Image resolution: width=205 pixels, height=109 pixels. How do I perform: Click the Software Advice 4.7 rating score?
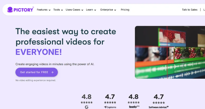[x=158, y=97]
